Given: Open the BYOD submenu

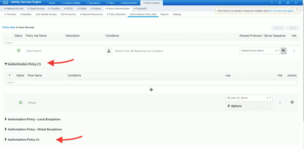Looking at the screenshot, I should click(69, 8).
